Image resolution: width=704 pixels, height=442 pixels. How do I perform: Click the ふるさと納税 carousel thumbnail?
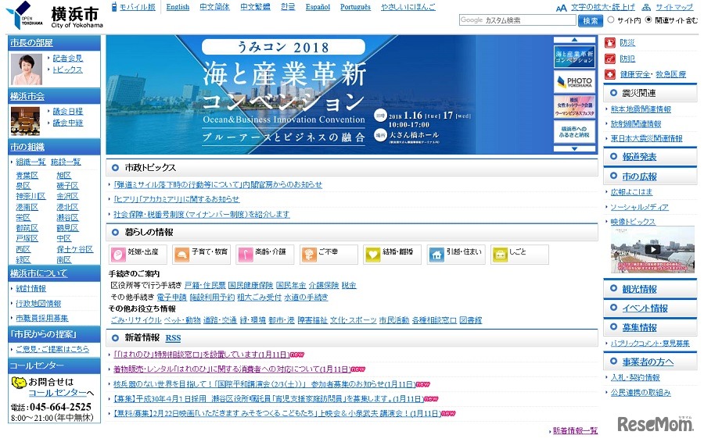pyautogui.click(x=574, y=132)
